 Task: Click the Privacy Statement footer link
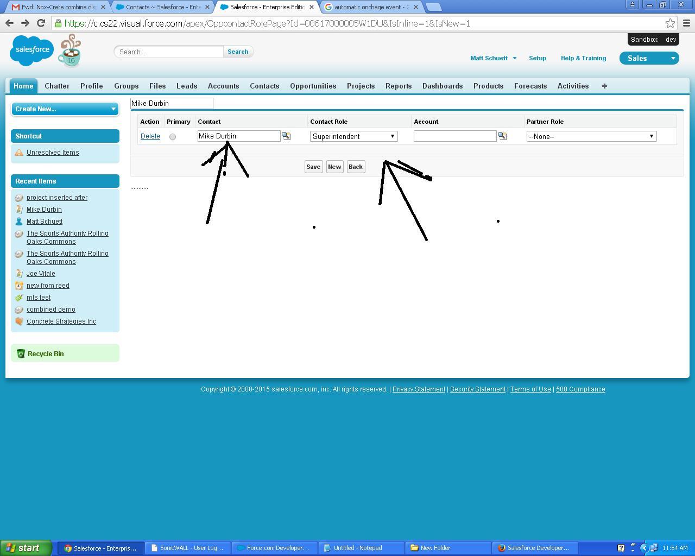[419, 389]
